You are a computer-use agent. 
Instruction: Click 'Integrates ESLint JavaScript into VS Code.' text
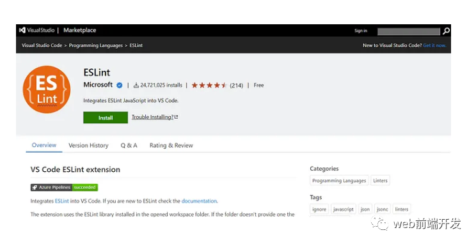point(131,101)
